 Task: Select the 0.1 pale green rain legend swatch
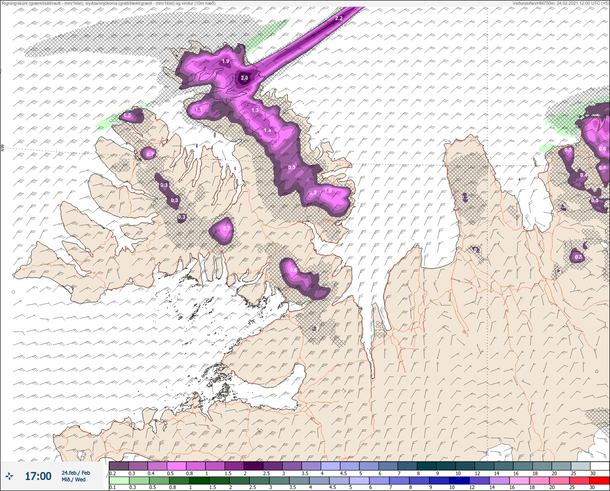click(x=119, y=481)
